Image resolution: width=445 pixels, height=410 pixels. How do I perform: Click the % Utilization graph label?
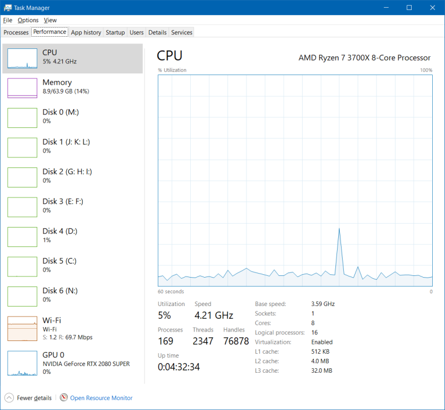click(x=172, y=70)
